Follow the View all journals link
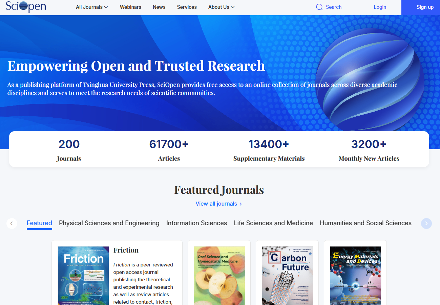The height and width of the screenshot is (305, 440). [x=218, y=204]
